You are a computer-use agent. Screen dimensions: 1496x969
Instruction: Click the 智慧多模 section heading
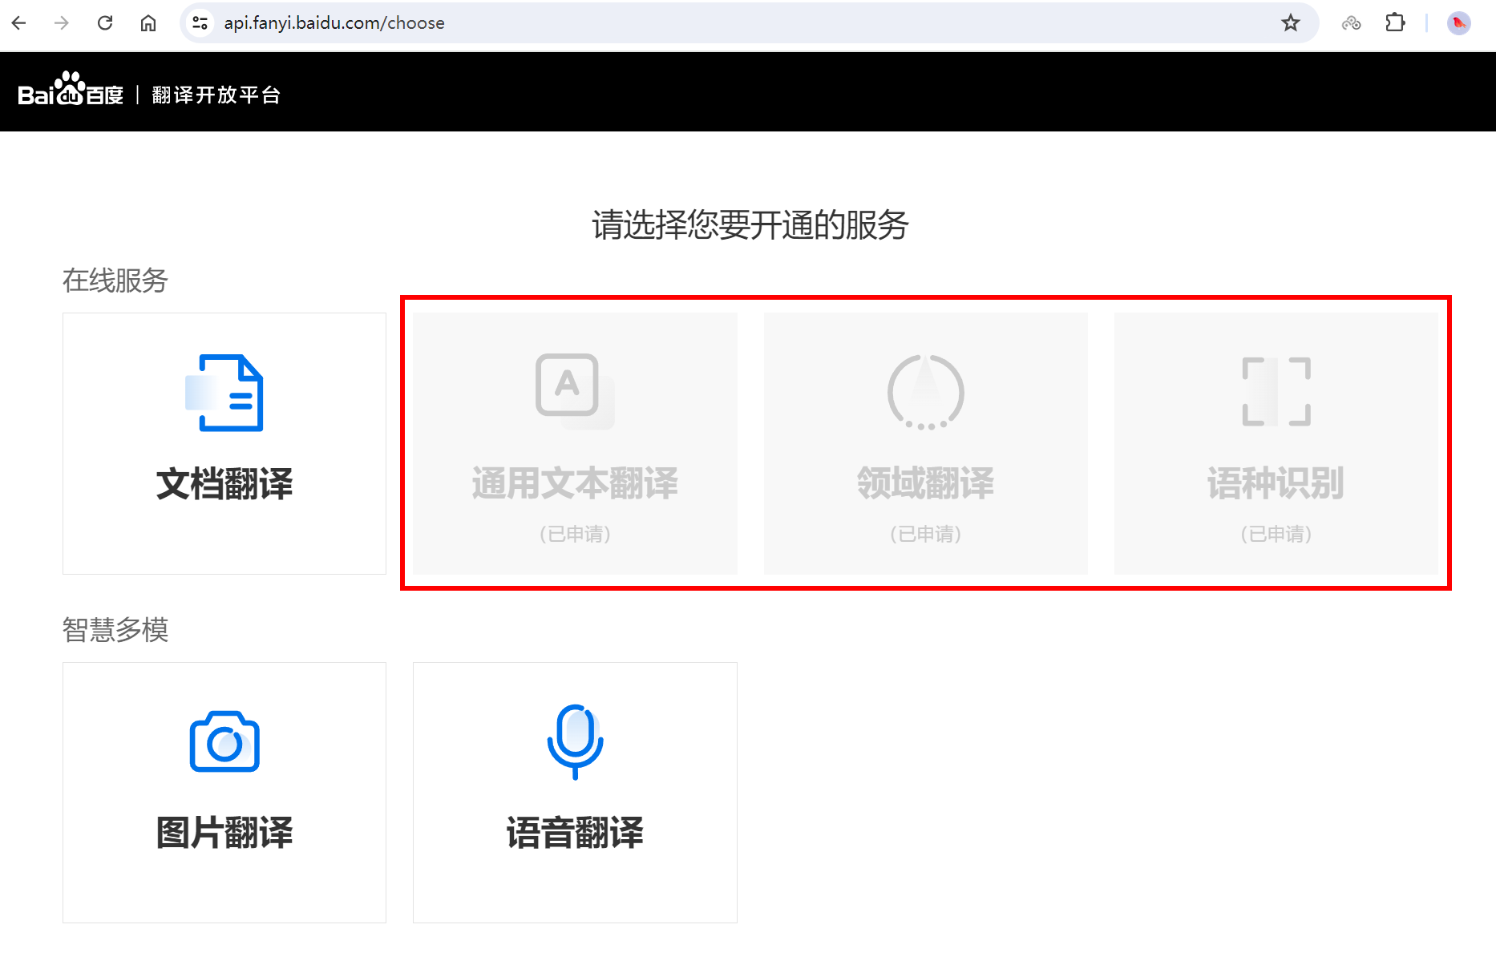pyautogui.click(x=115, y=630)
